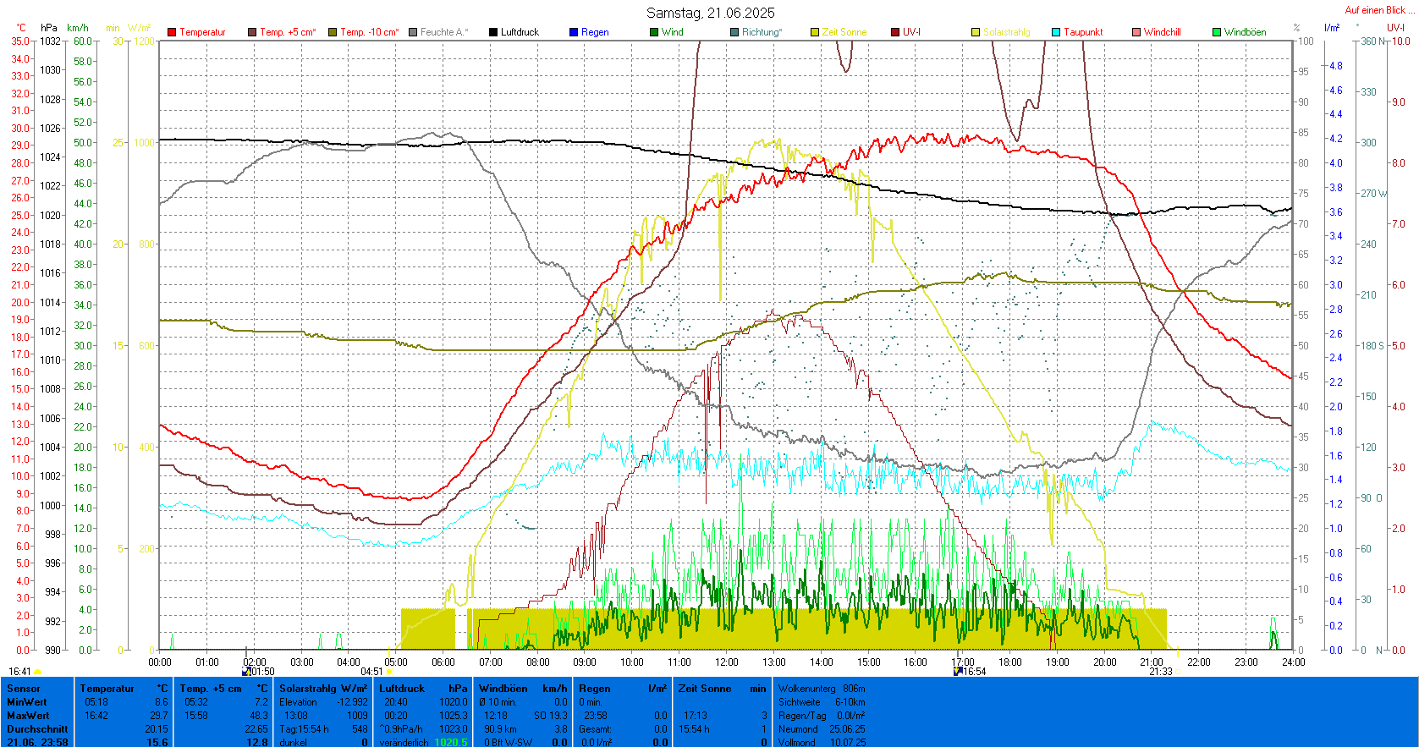Image resolution: width=1419 pixels, height=747 pixels.
Task: Click the 'Luftdruck hPa' column header
Action: [423, 689]
